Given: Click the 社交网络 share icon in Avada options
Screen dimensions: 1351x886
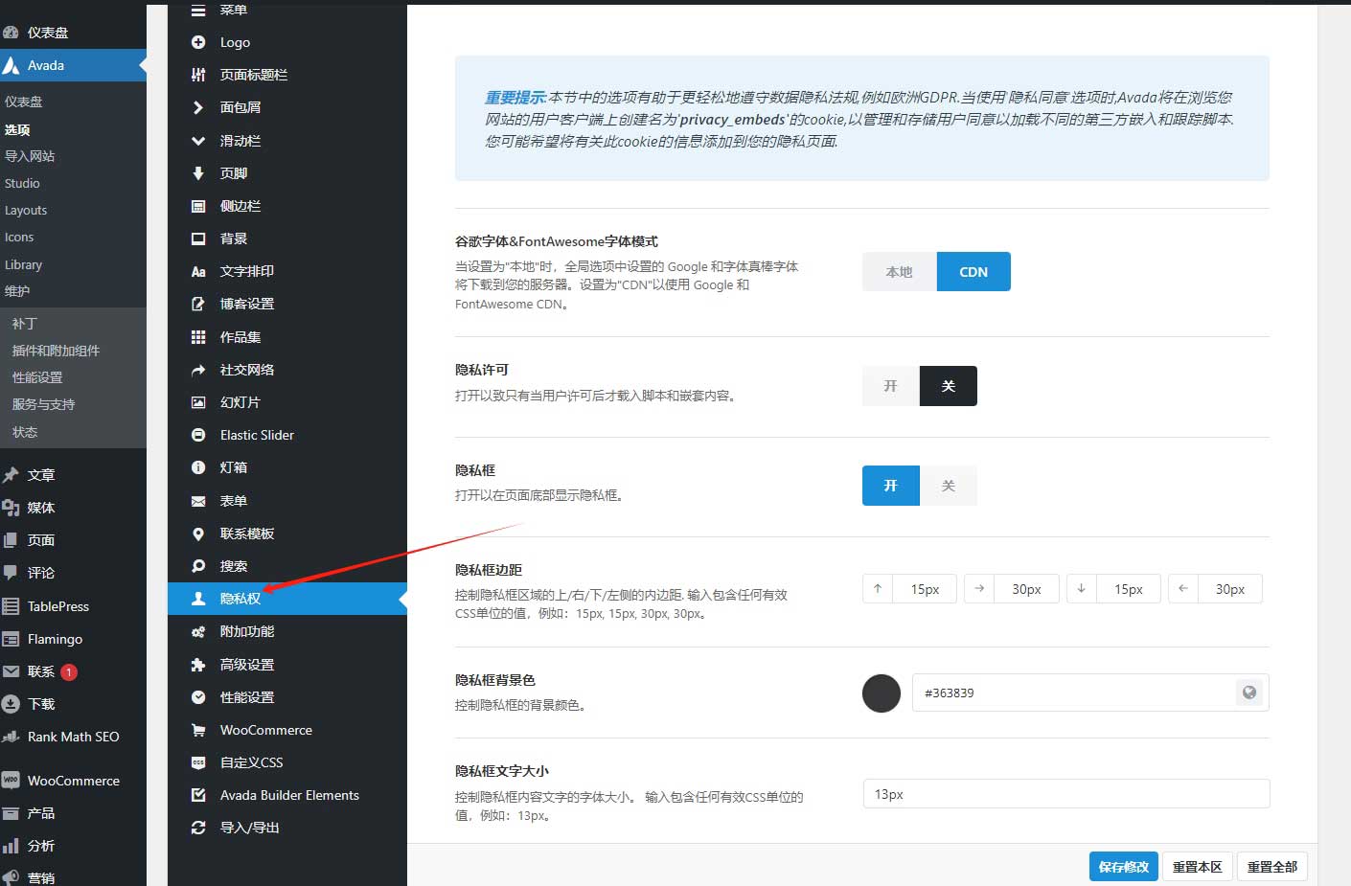Looking at the screenshot, I should point(197,369).
